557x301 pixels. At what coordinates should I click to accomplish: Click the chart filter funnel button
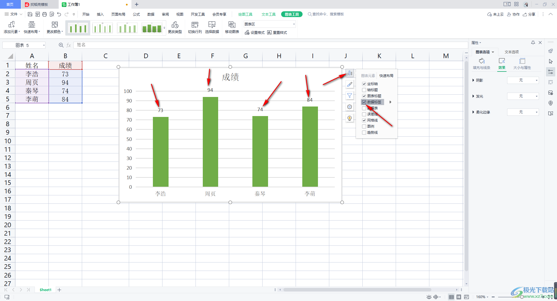coord(350,96)
